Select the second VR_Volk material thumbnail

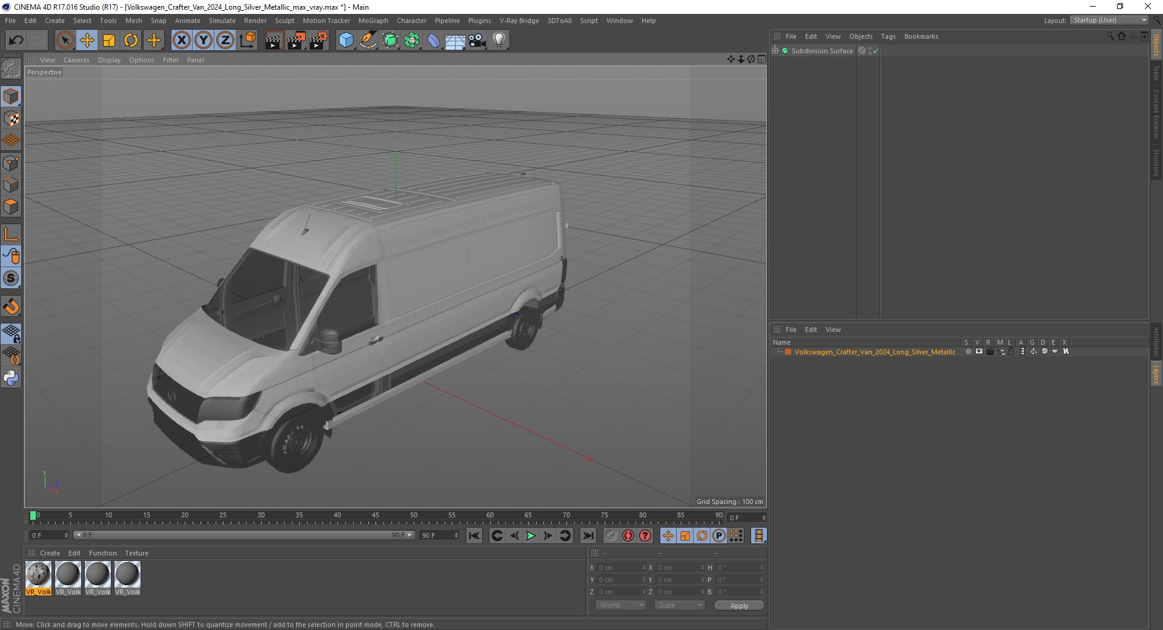coord(68,579)
